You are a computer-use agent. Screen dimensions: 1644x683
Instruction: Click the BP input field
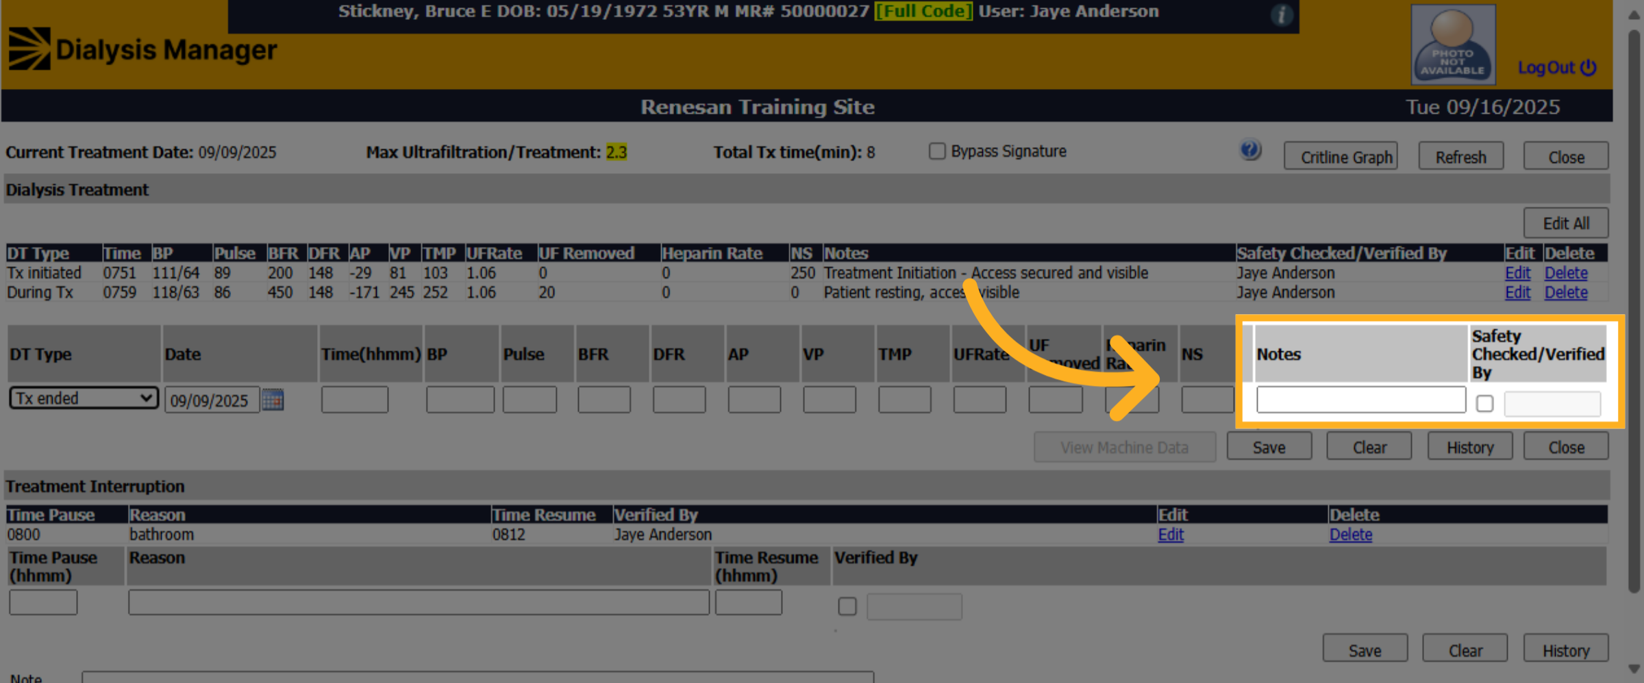(x=460, y=400)
